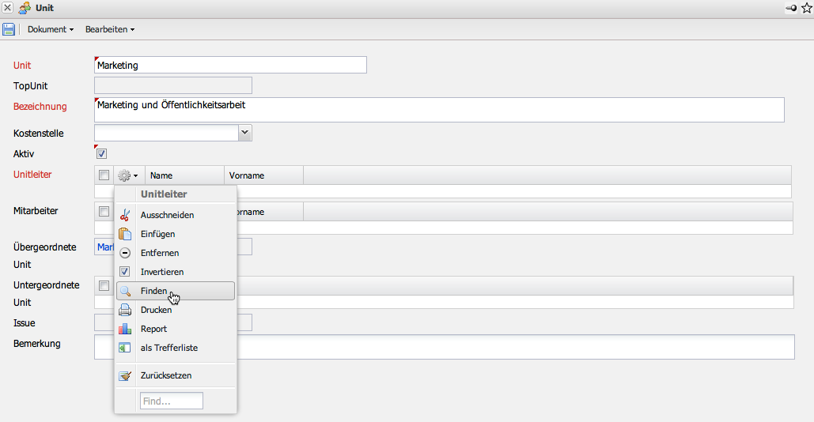Sort by Unitleiter Vorname column header

(x=263, y=175)
